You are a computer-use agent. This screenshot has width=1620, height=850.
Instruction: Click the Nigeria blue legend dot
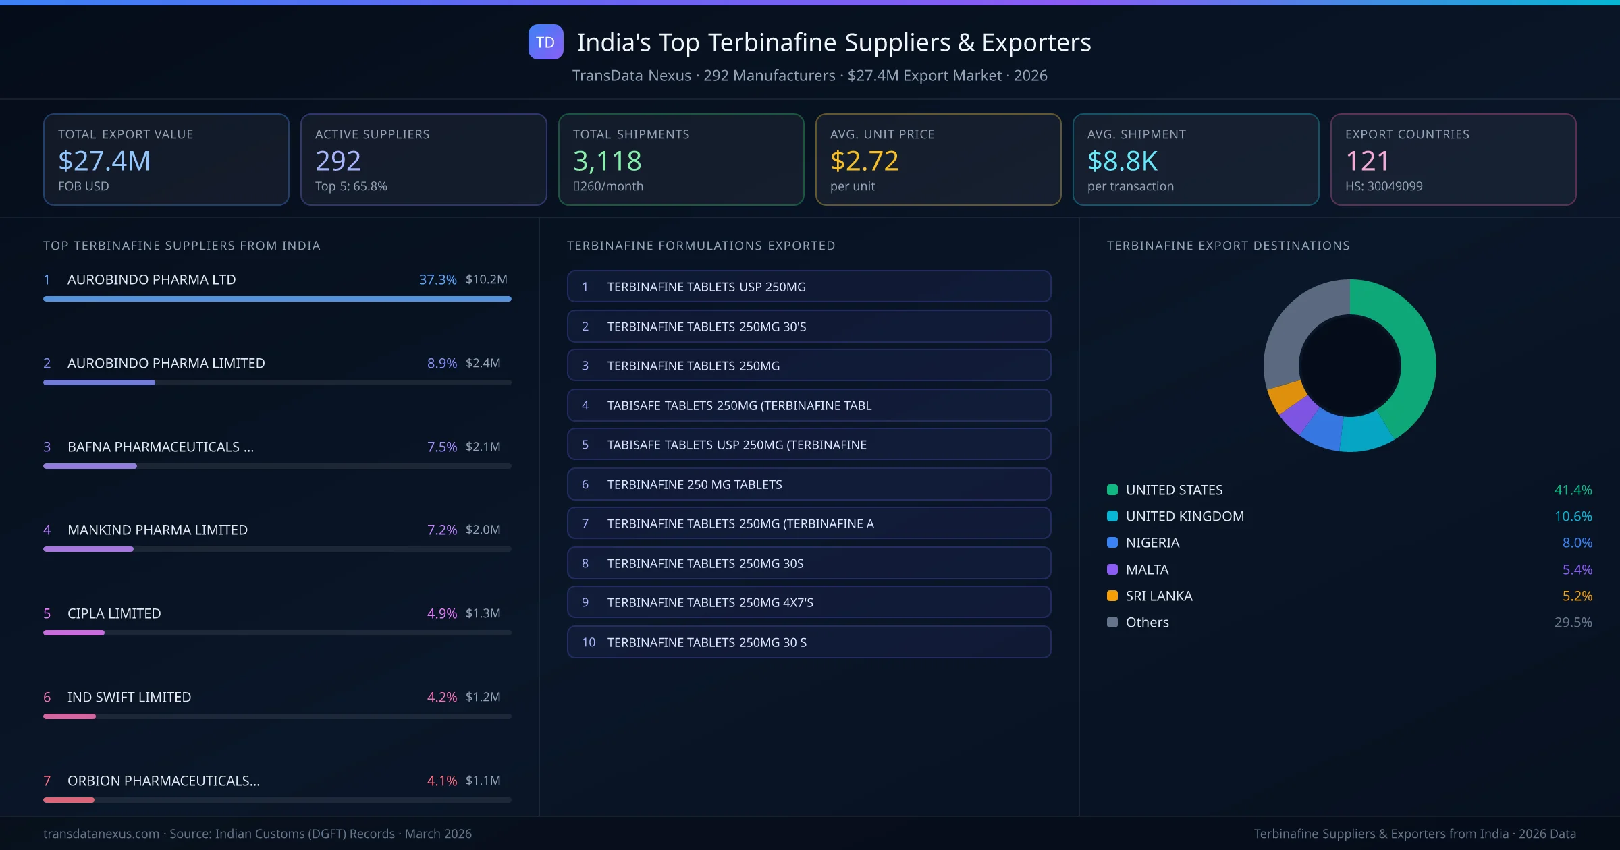pos(1112,542)
